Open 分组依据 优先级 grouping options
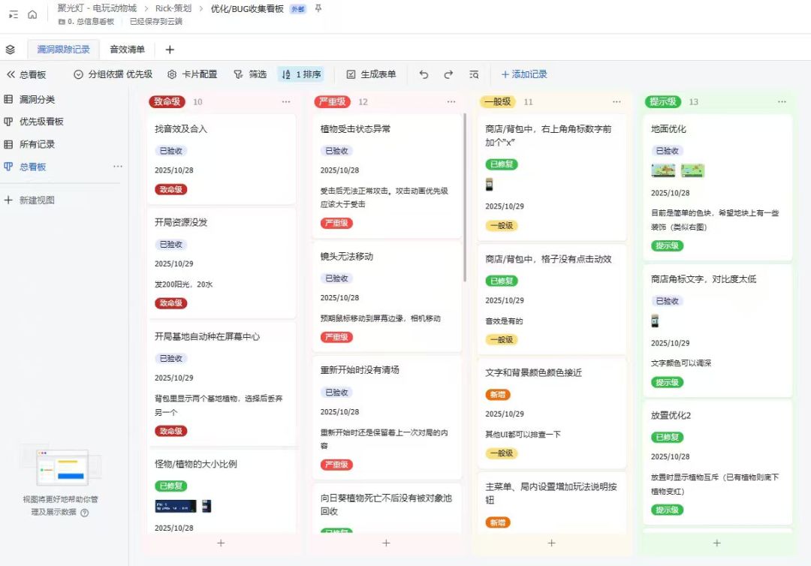This screenshot has height=566, width=811. pos(113,74)
